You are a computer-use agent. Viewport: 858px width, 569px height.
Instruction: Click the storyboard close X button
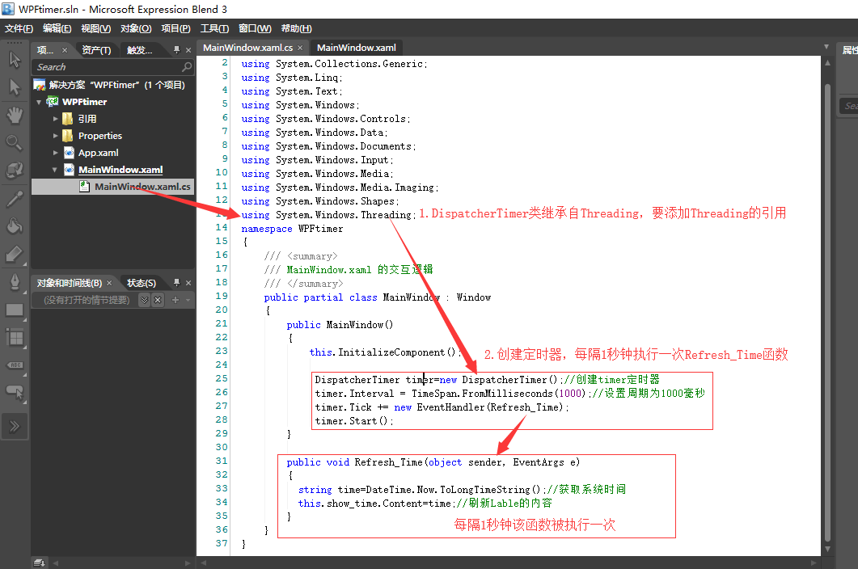158,300
